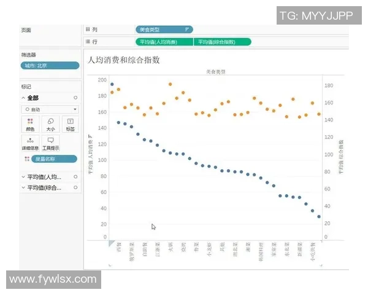368x295 pixels.
Task: Click the 标记 marks card label
Action: pos(26,87)
